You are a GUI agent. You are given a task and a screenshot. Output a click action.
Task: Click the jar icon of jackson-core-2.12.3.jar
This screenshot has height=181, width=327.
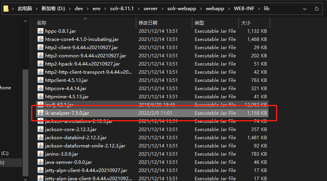(x=40, y=130)
